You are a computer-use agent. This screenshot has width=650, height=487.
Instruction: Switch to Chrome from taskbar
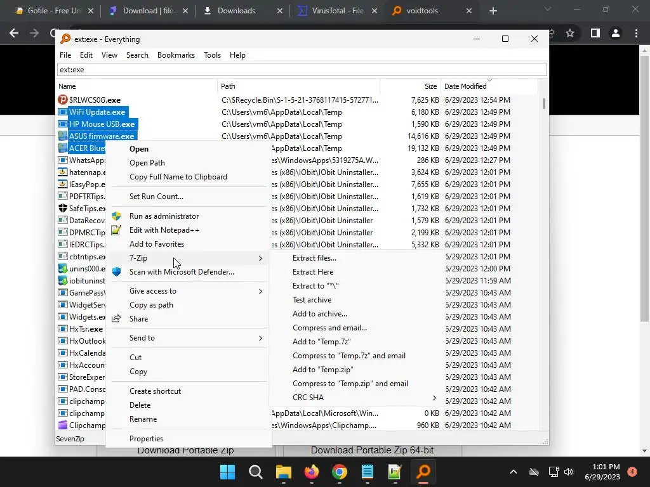[x=340, y=472]
